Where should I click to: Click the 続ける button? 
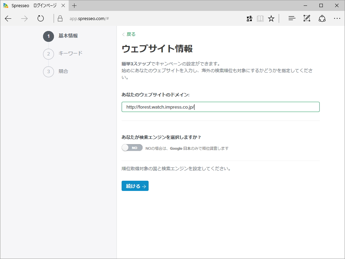(x=135, y=186)
